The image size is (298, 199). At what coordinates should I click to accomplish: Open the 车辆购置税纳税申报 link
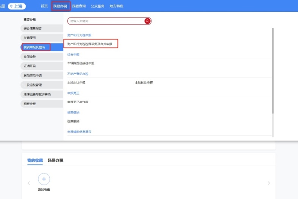click(81, 63)
